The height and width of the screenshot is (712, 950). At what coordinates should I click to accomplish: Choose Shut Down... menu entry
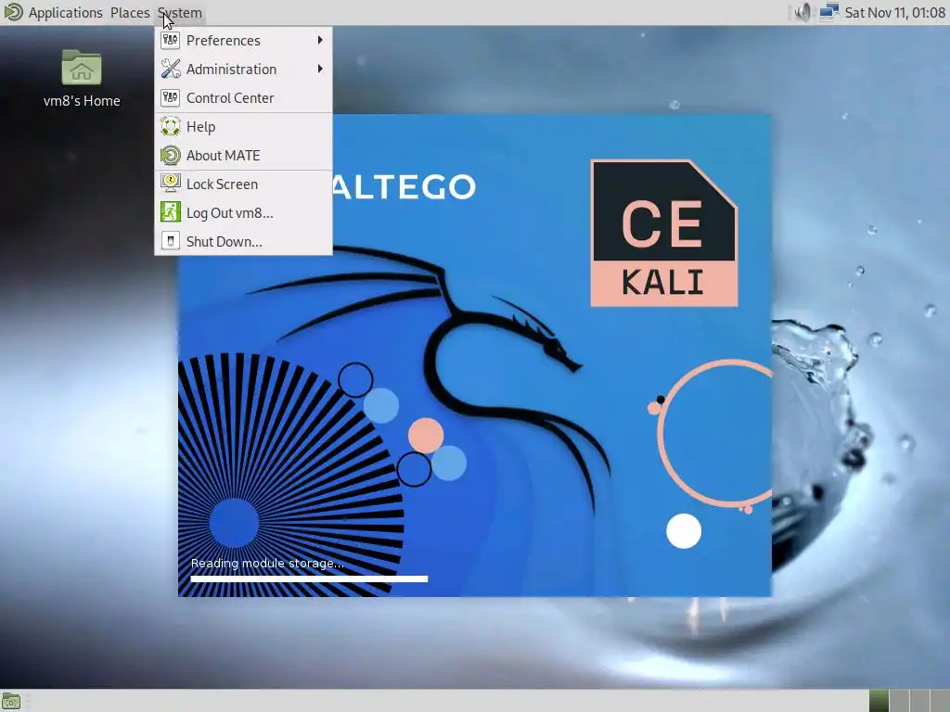pos(244,242)
